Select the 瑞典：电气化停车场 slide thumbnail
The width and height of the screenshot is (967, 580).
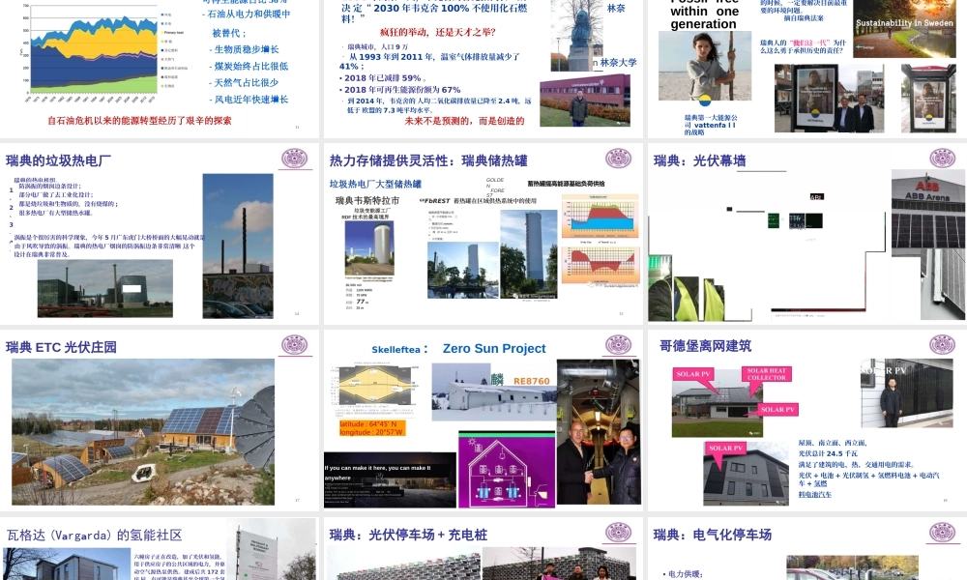pos(807,548)
